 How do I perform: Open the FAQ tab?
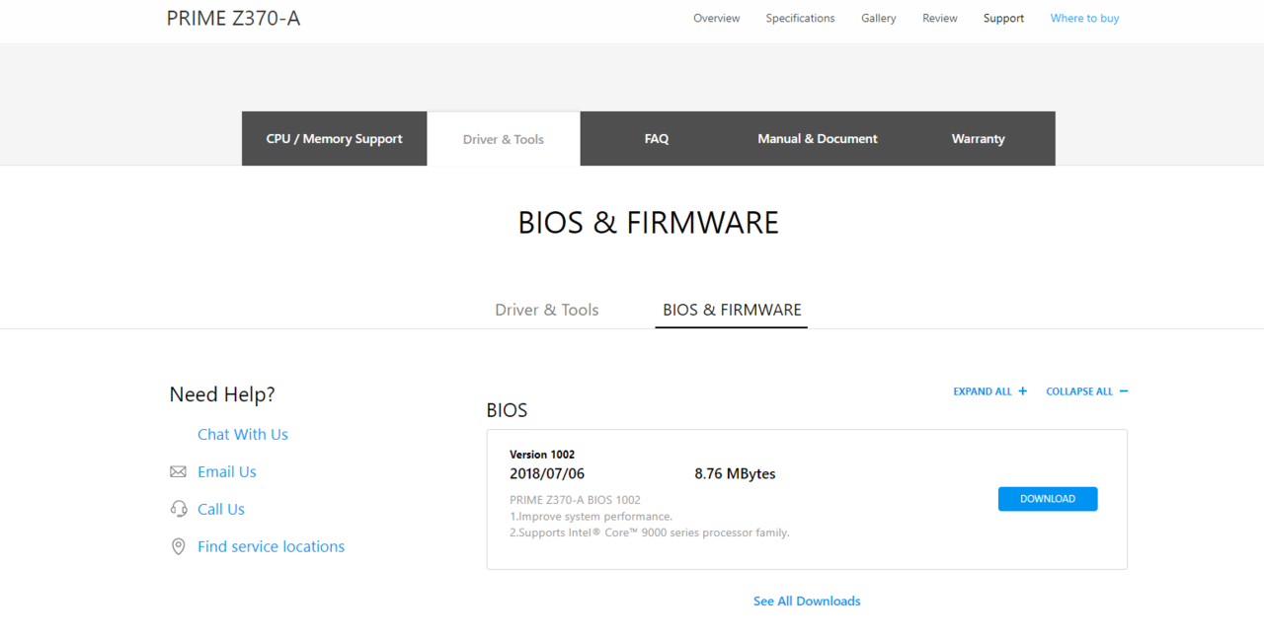657,139
